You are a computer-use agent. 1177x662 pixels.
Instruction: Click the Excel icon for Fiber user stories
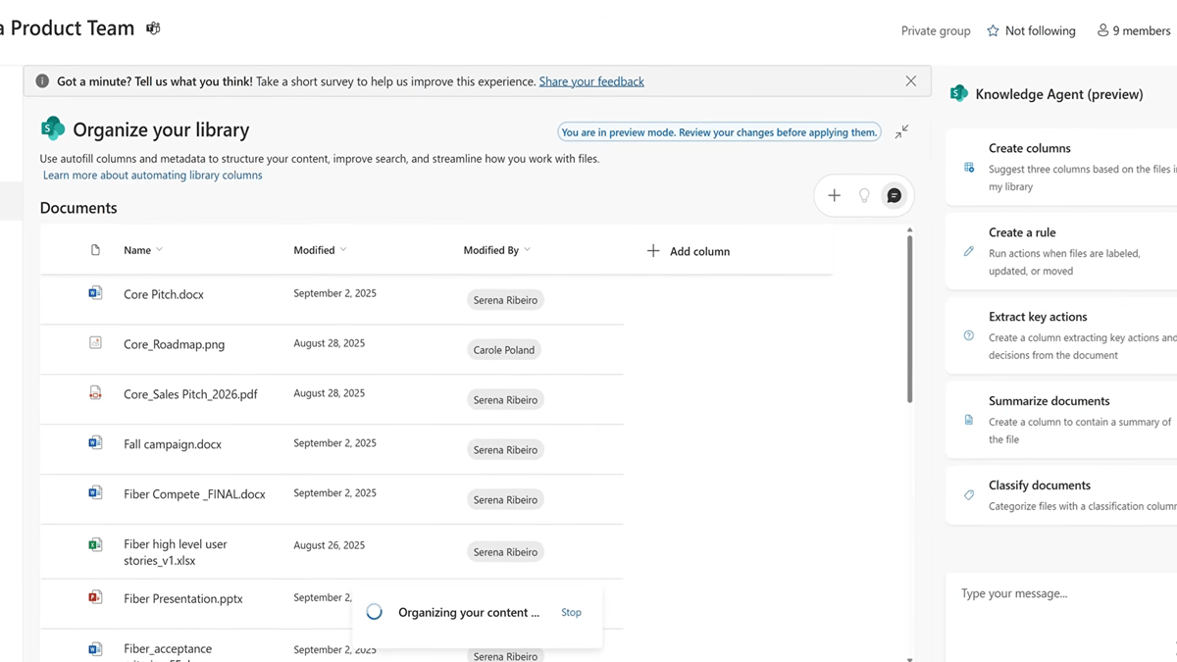point(95,544)
